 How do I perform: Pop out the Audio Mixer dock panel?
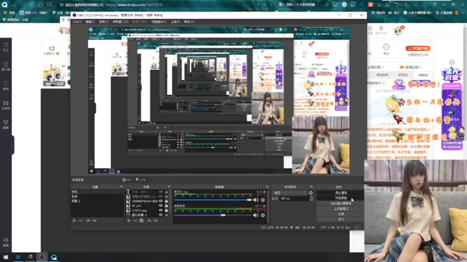267,187
